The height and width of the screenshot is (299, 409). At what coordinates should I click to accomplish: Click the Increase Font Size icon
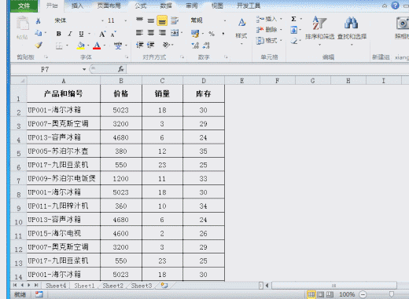tap(102, 34)
